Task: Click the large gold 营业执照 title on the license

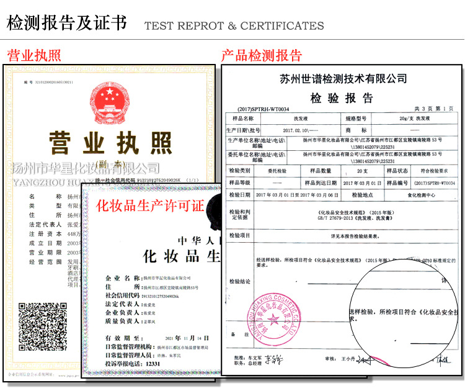Action: (110, 143)
